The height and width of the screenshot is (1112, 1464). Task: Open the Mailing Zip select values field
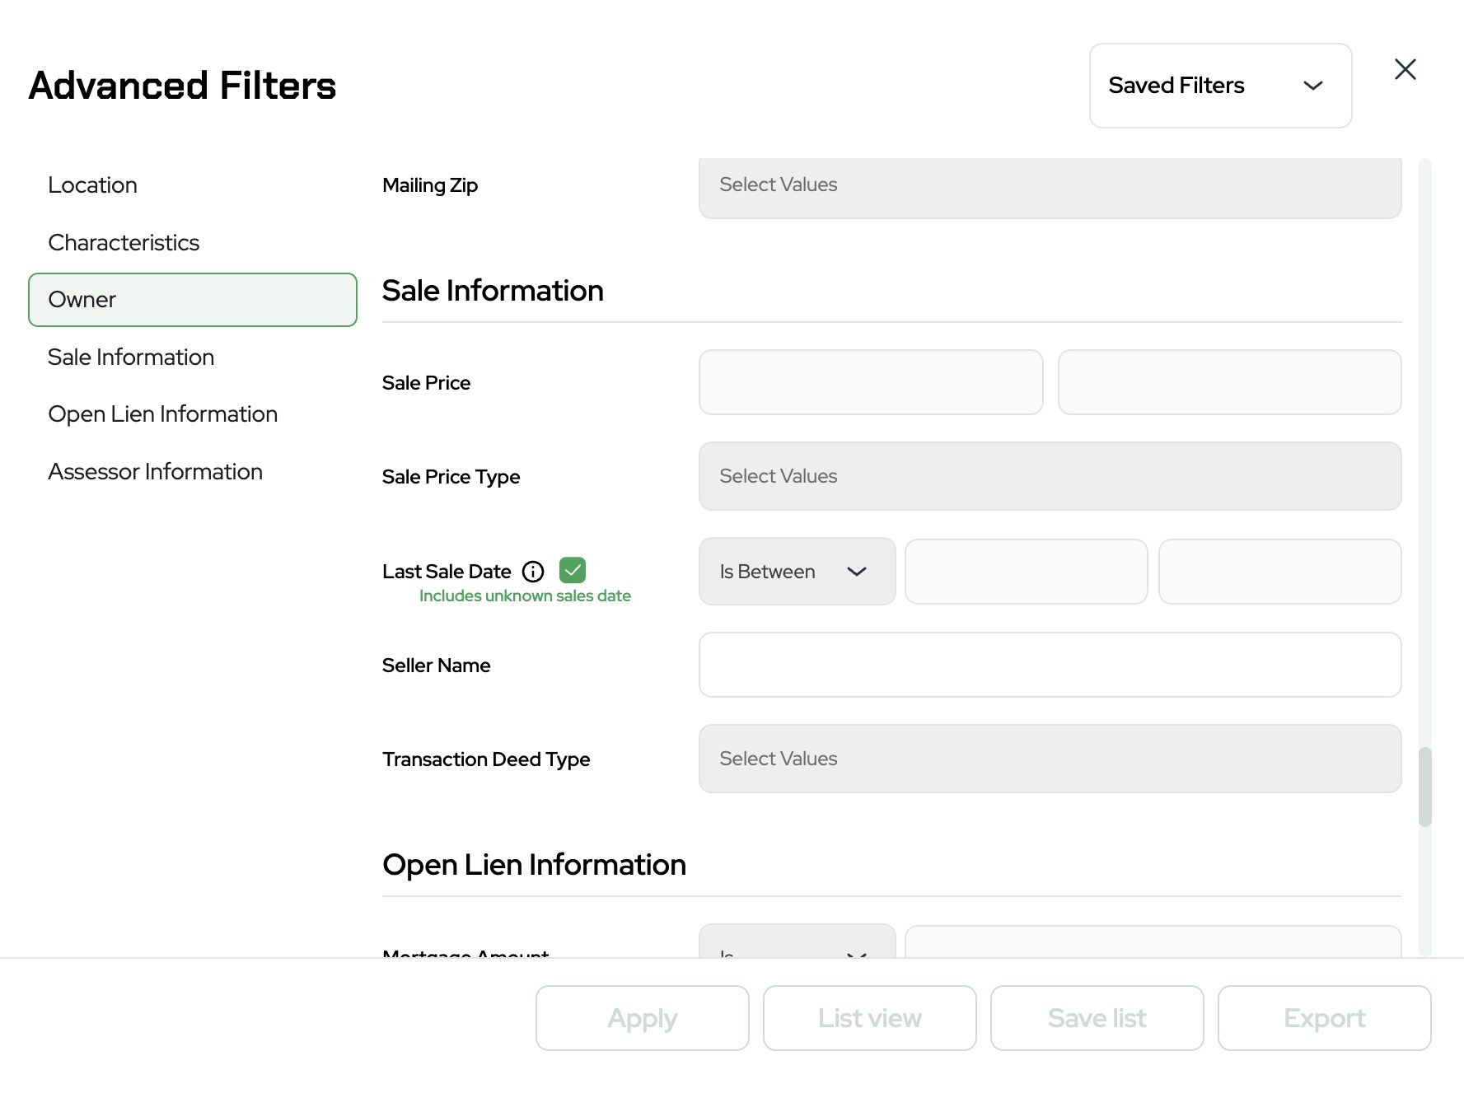tap(1050, 185)
